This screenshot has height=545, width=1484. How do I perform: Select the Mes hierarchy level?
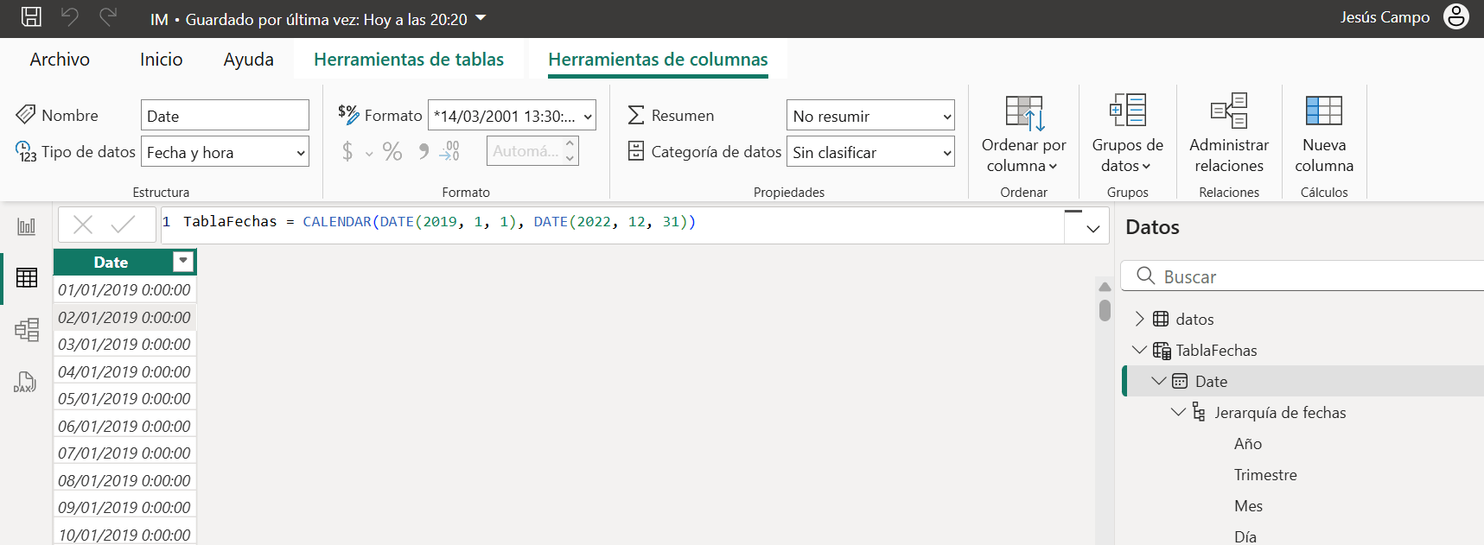[1248, 505]
